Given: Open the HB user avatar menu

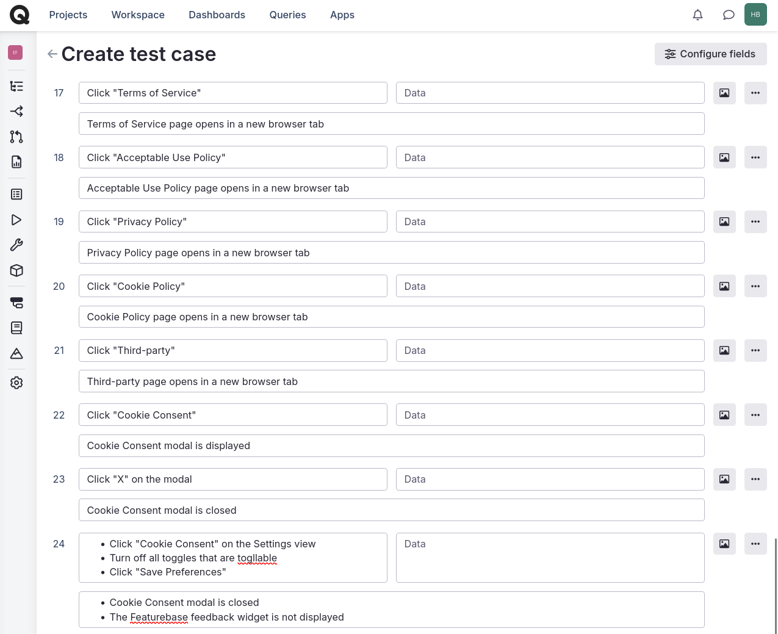Looking at the screenshot, I should click(755, 15).
